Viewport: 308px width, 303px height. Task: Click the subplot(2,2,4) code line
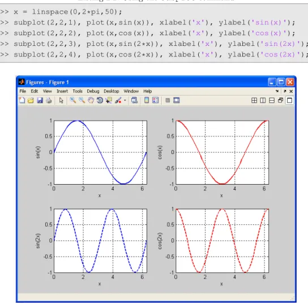pos(154,54)
